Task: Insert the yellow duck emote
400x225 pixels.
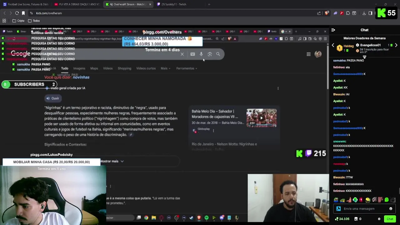Action: coord(368,200)
